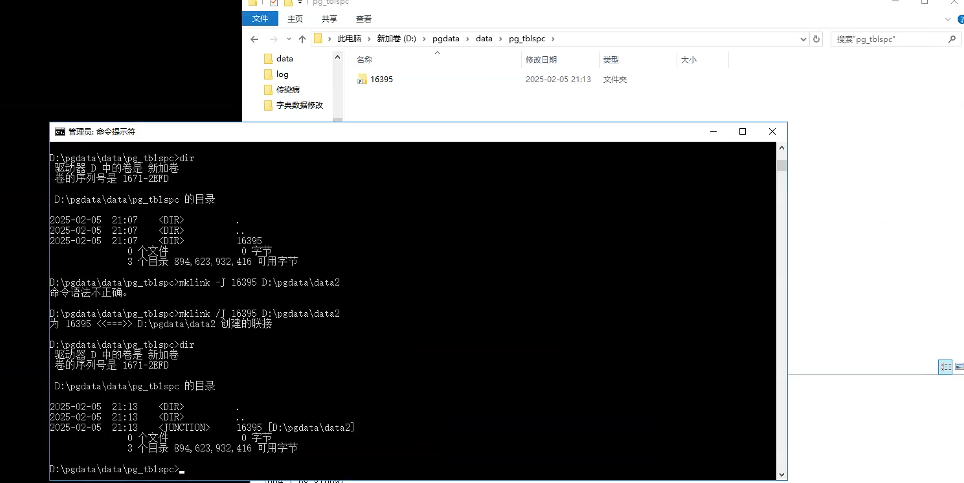Click the command prompt title bar icon
The image size is (964, 483).
(x=60, y=132)
